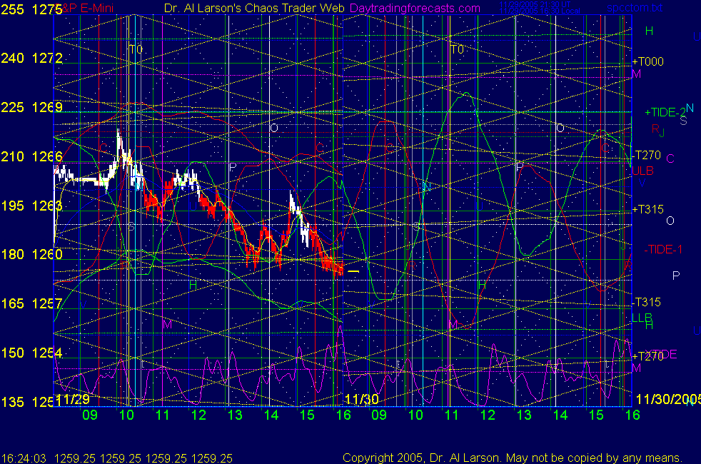Click the 14 hour label for 11/30
Screen dimensions: 701x464
coord(560,415)
